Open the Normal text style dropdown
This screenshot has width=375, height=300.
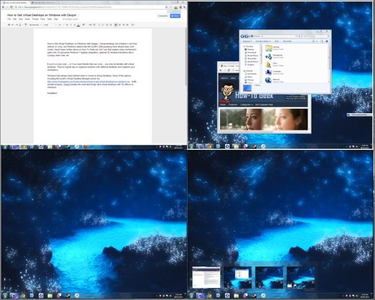[35, 25]
